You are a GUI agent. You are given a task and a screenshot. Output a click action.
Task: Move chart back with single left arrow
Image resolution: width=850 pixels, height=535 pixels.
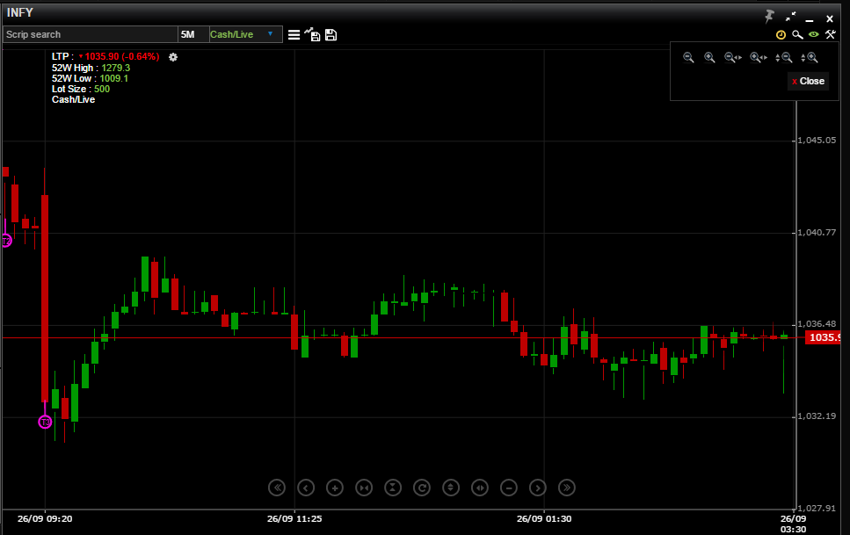click(306, 488)
